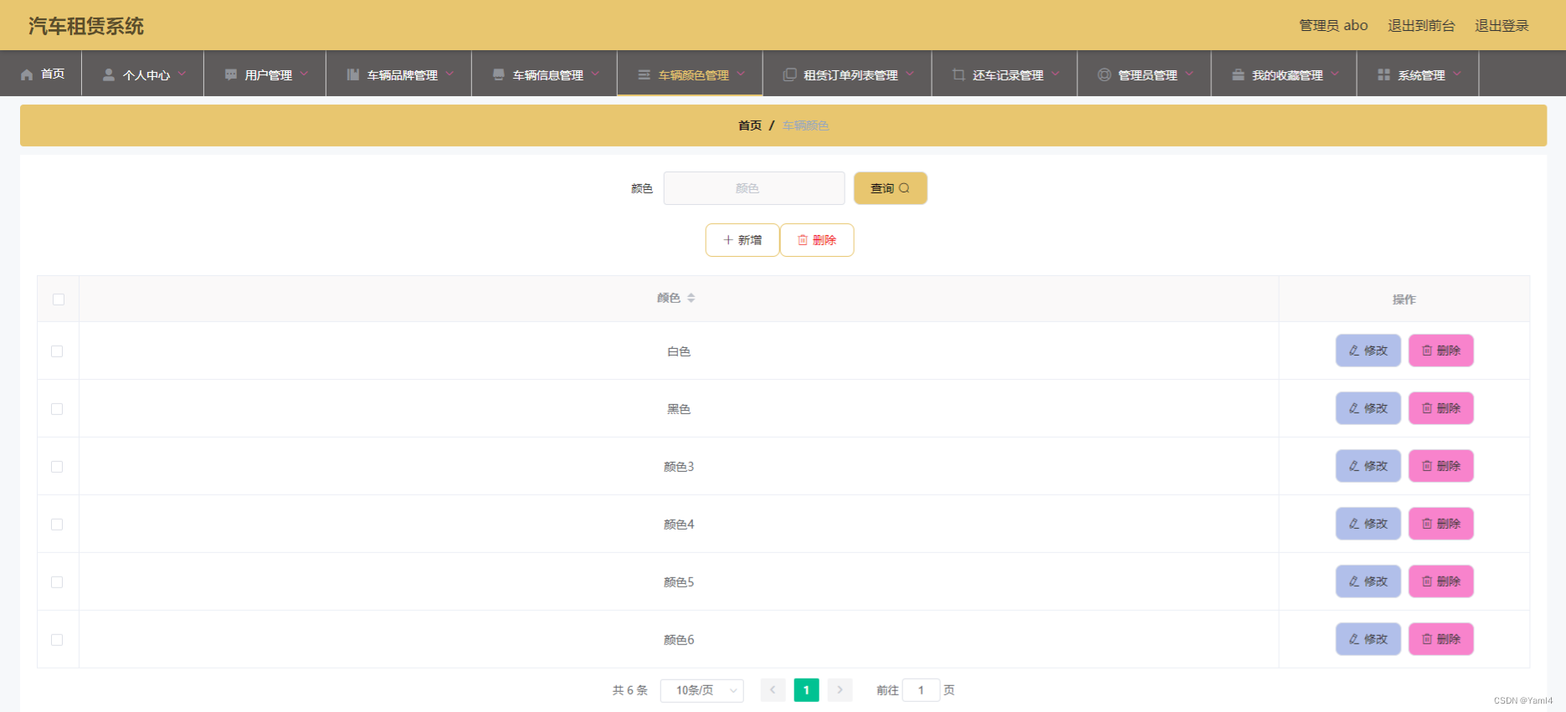This screenshot has width=1566, height=712.
Task: Click the page jump number input
Action: (x=921, y=690)
